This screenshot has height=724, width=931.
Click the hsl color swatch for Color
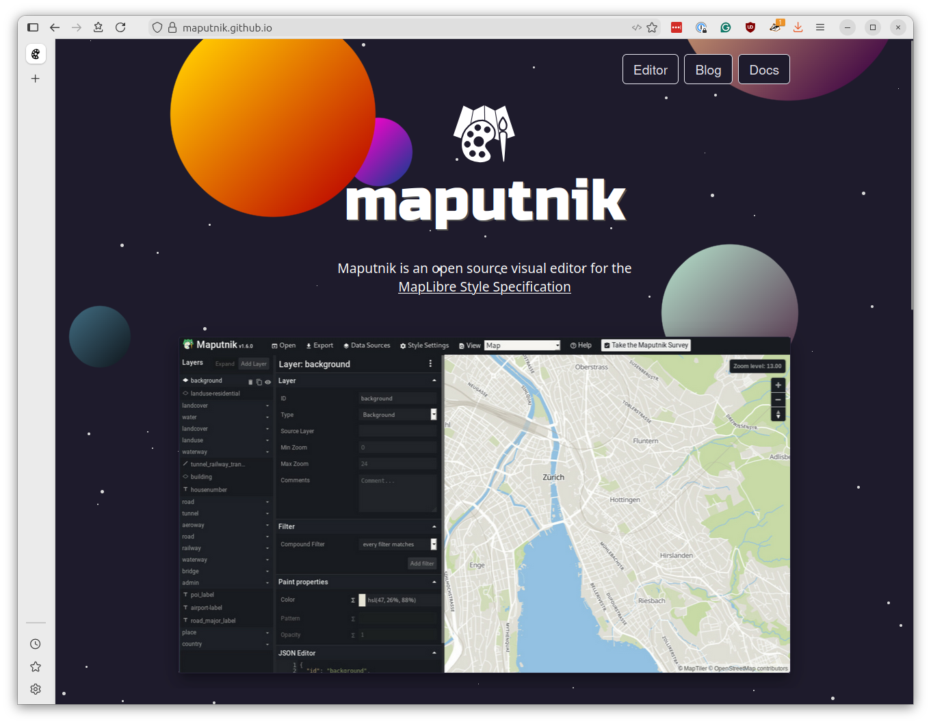pos(362,599)
